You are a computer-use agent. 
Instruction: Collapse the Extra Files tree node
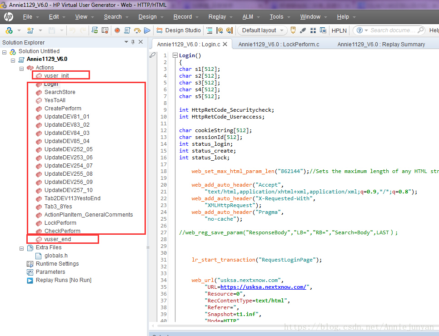pyautogui.click(x=21, y=248)
